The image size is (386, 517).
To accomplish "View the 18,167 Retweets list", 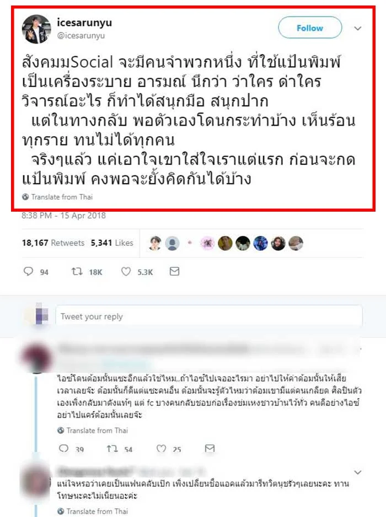I will pyautogui.click(x=53, y=243).
